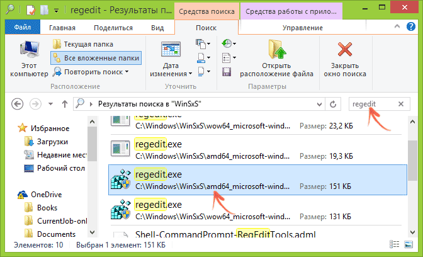Select Current folder search scope
Image resolution: width=423 pixels, height=257 pixels.
click(83, 44)
